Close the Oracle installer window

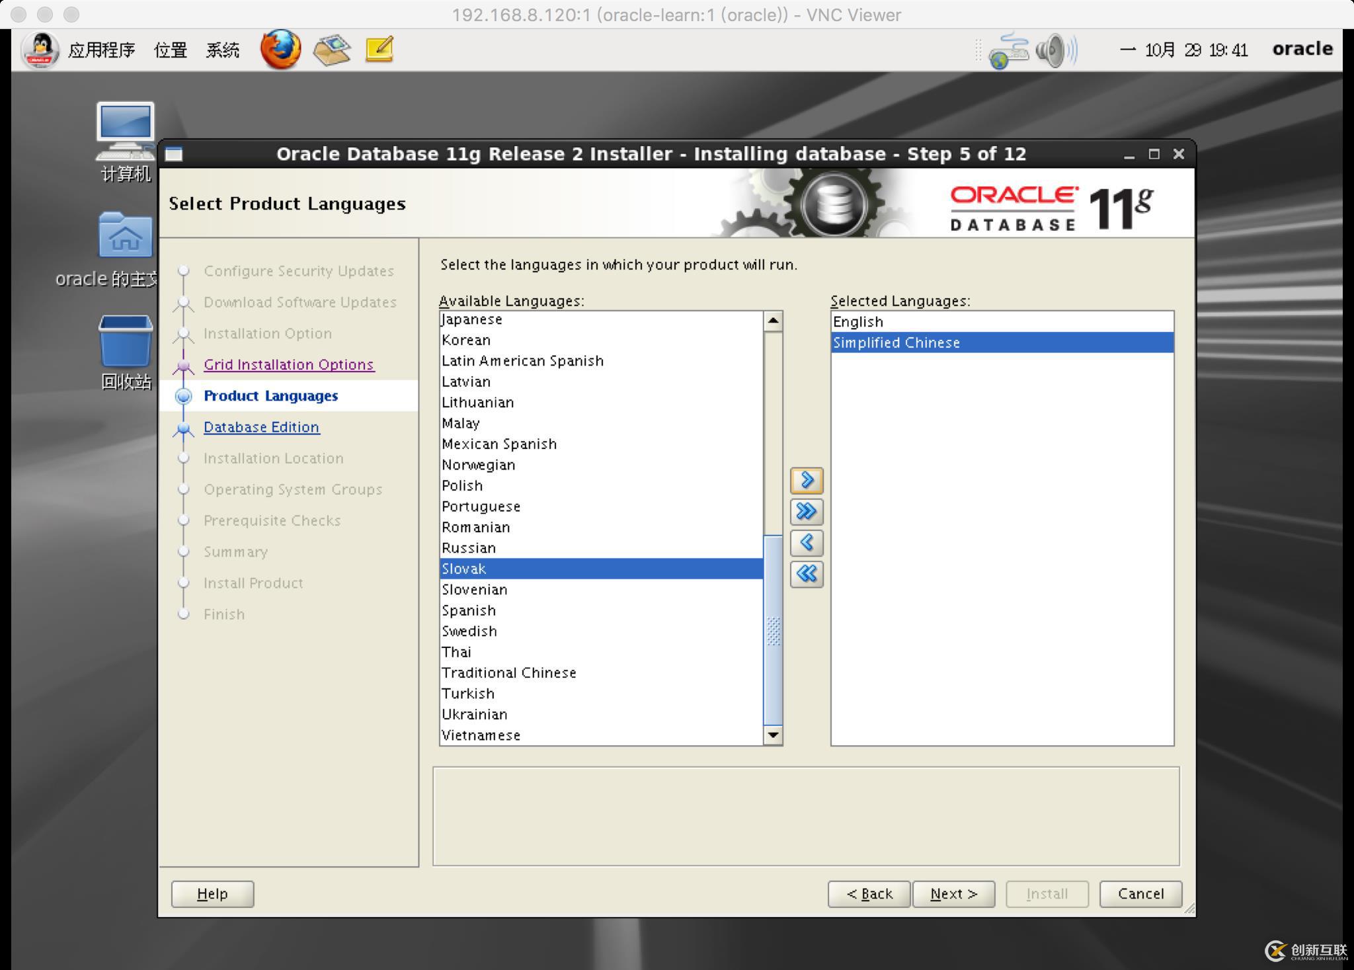1179,154
